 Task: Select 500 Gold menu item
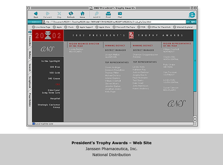(55, 73)
